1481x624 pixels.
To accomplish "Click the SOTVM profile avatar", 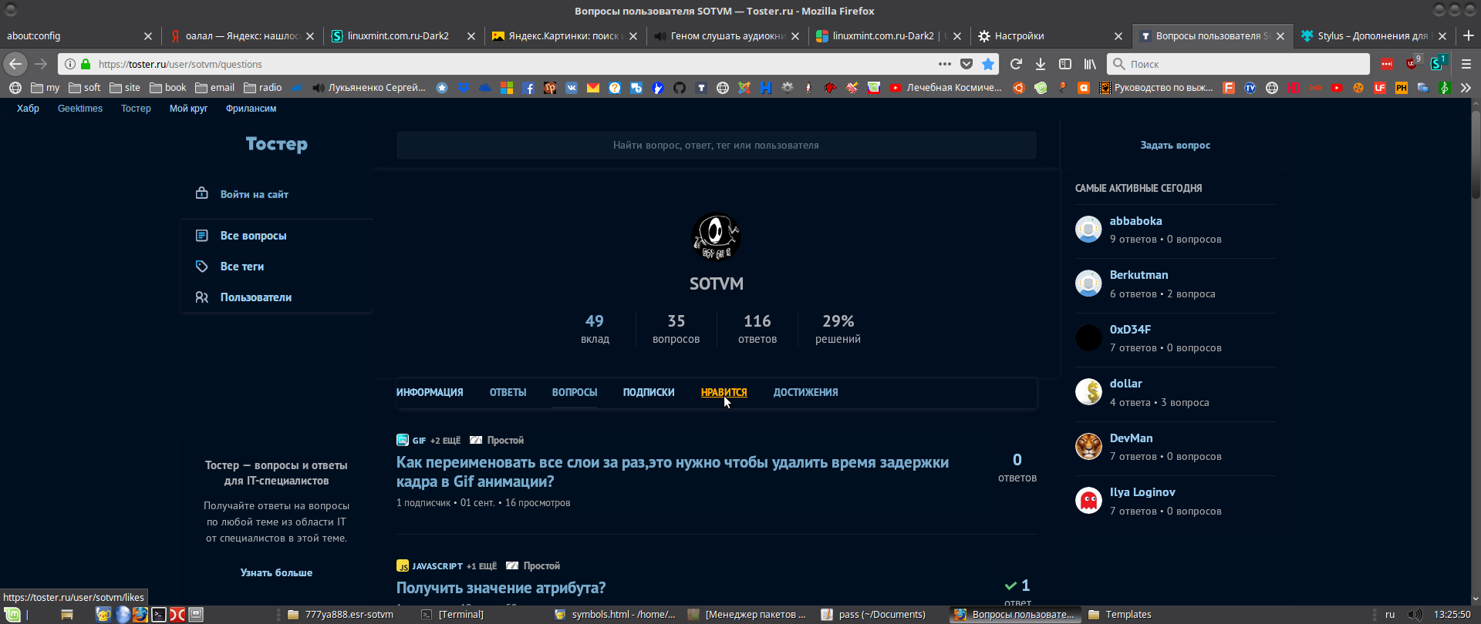I will pyautogui.click(x=717, y=237).
